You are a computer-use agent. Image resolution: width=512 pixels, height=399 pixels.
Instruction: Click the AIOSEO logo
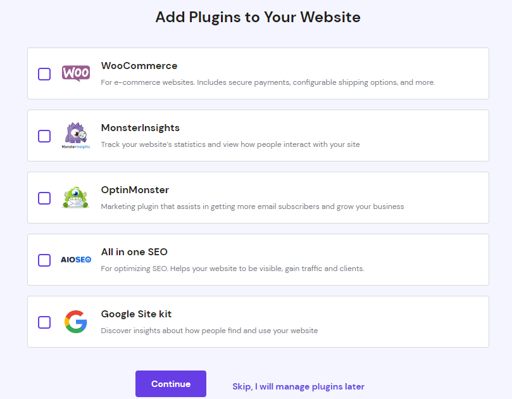[75, 258]
